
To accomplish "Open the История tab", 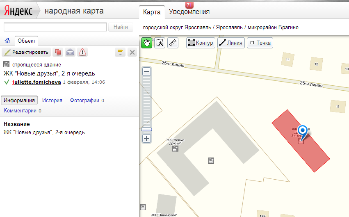I will [52, 101].
